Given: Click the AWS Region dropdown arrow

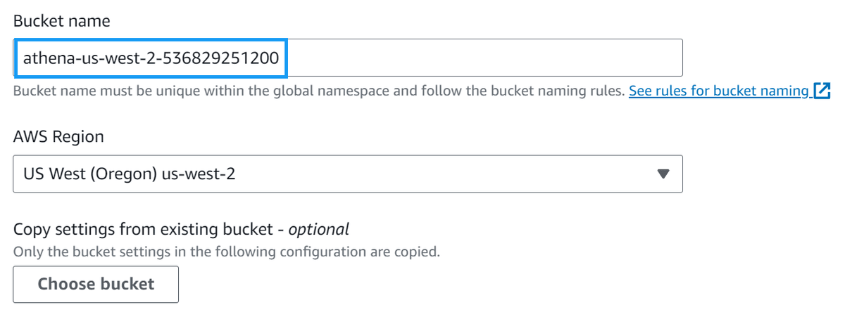Looking at the screenshot, I should [662, 174].
